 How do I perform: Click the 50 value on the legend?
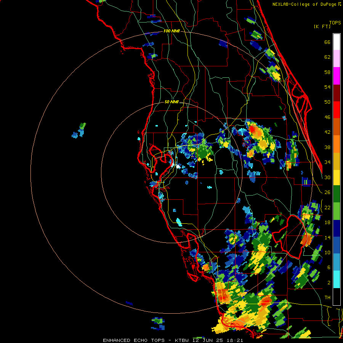coord(327,102)
